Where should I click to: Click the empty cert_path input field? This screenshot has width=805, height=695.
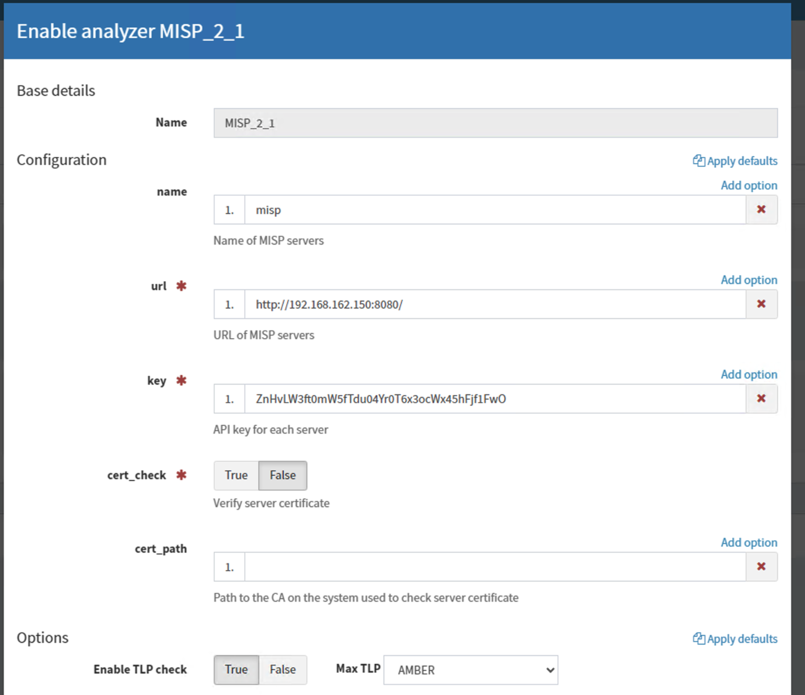pos(495,567)
